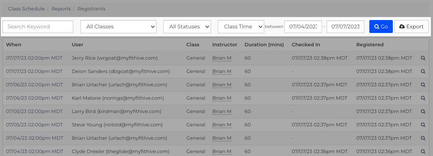Run the search with Go button
The image size is (433, 156).
(x=381, y=26)
